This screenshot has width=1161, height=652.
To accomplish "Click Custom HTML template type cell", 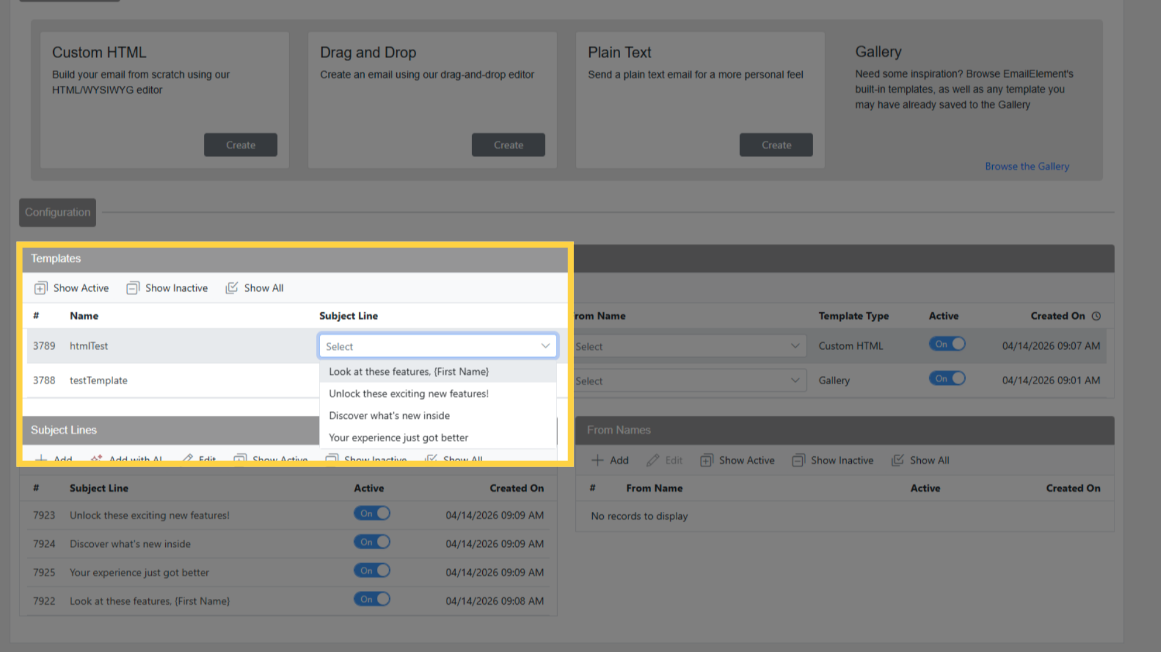I will (x=851, y=346).
